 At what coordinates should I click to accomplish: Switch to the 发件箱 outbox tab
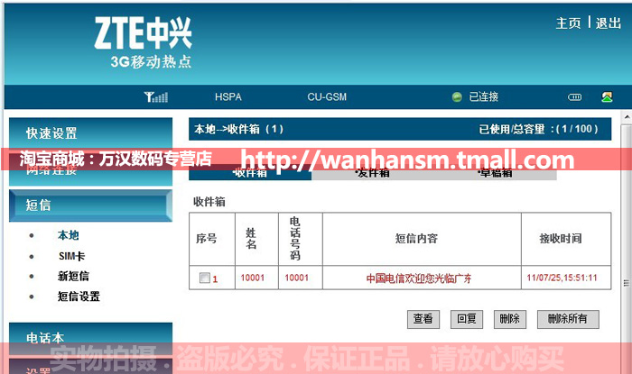pyautogui.click(x=372, y=173)
